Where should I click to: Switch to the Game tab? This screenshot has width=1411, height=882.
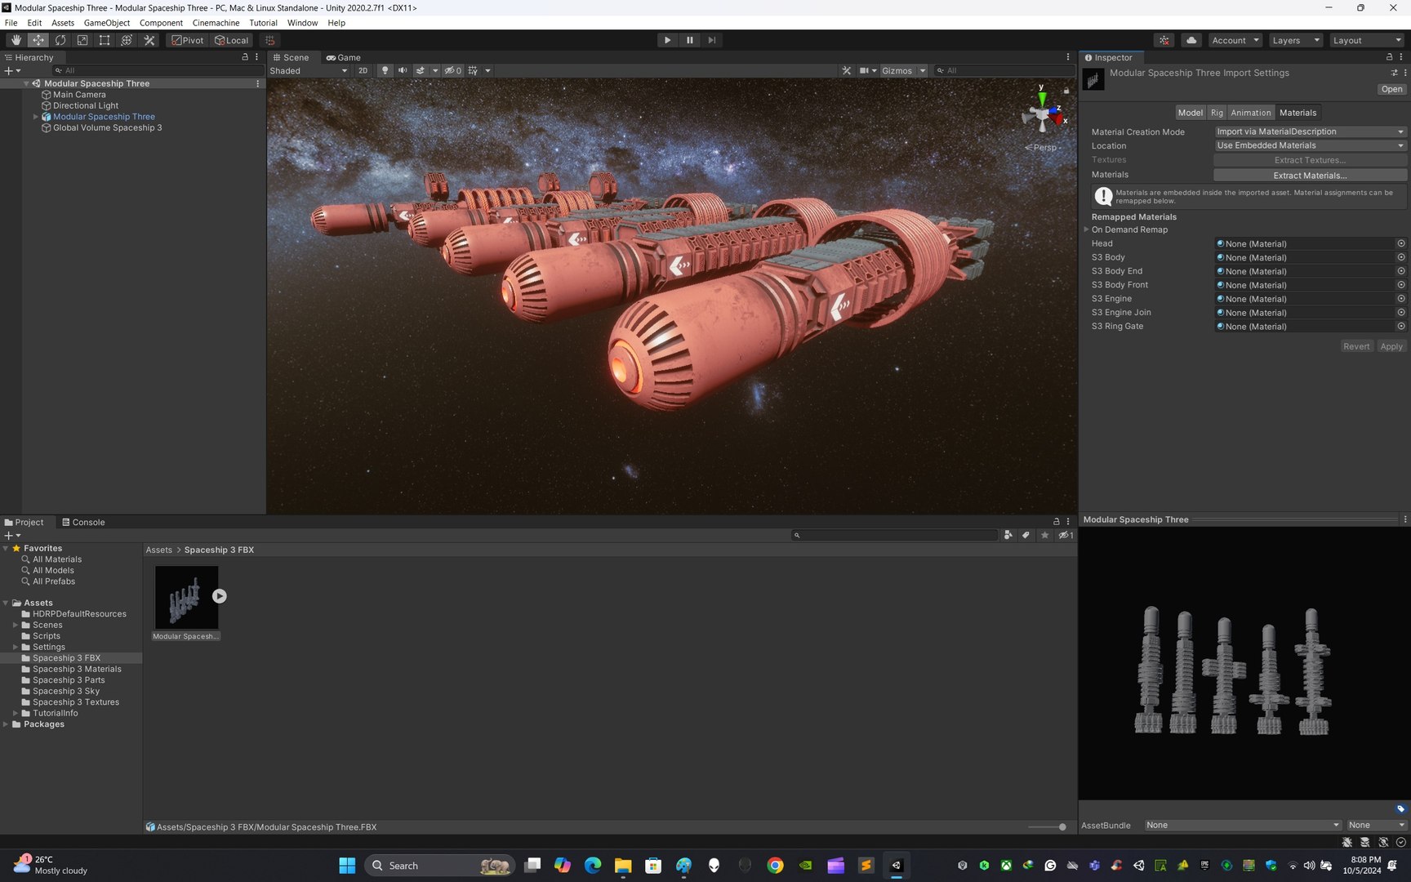click(343, 57)
